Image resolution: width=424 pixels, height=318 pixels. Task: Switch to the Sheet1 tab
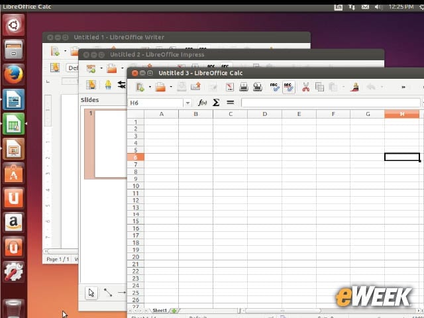pyautogui.click(x=160, y=311)
